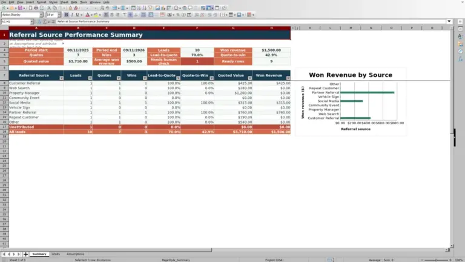The image size is (465, 262).
Task: Click the Merge and center cells icon
Action: point(151,15)
